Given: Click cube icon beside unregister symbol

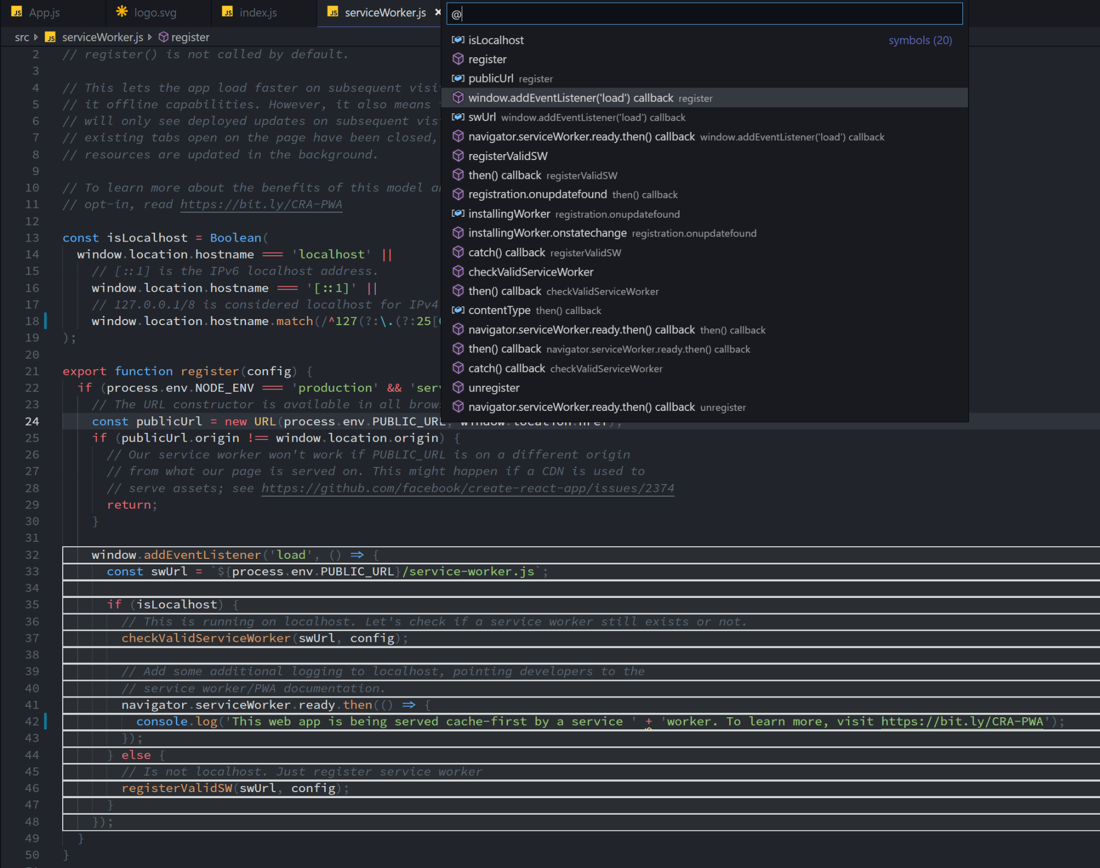Looking at the screenshot, I should [458, 387].
